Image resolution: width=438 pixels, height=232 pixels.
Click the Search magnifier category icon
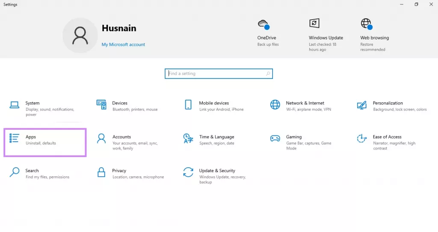[15, 172]
